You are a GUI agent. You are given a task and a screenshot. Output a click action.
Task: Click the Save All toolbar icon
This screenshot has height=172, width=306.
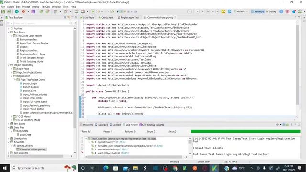tap(9, 11)
